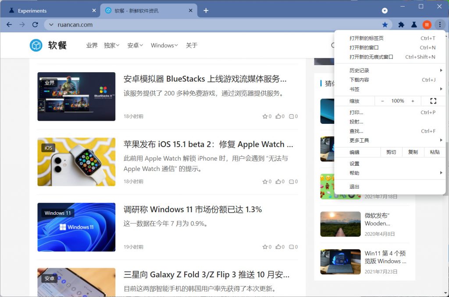The height and width of the screenshot is (297, 449).
Task: Open a new tab with plus button
Action: point(206,10)
